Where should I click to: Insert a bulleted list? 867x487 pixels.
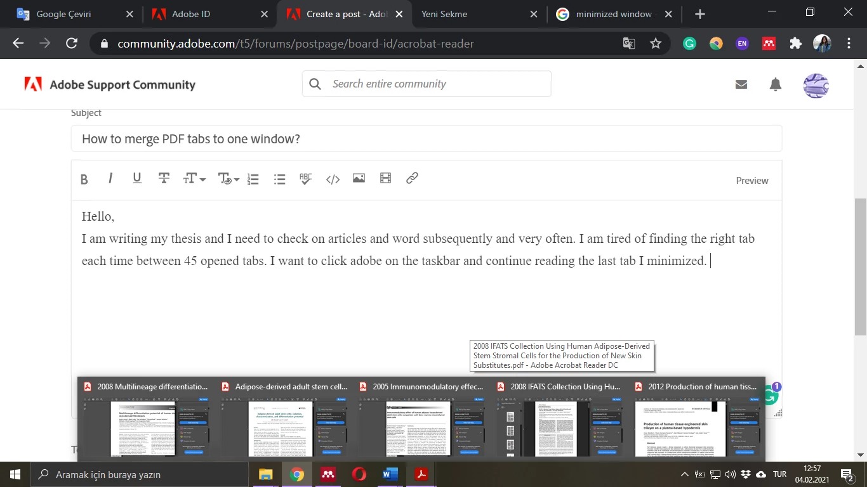click(x=279, y=179)
